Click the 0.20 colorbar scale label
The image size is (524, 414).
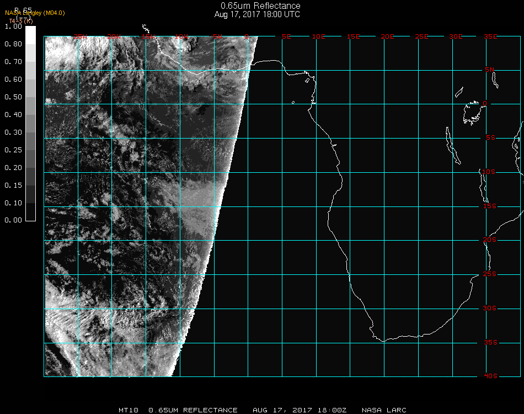coord(13,168)
